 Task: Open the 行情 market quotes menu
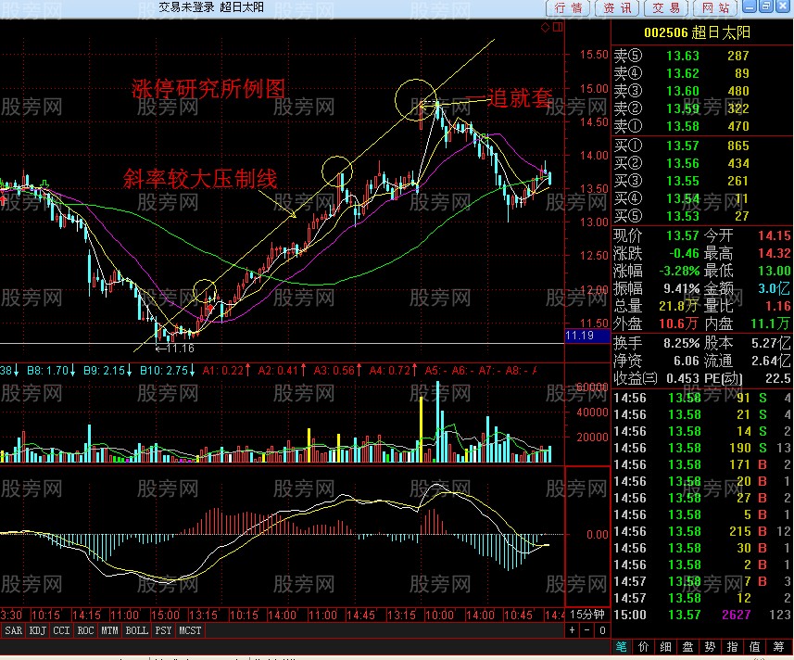569,7
